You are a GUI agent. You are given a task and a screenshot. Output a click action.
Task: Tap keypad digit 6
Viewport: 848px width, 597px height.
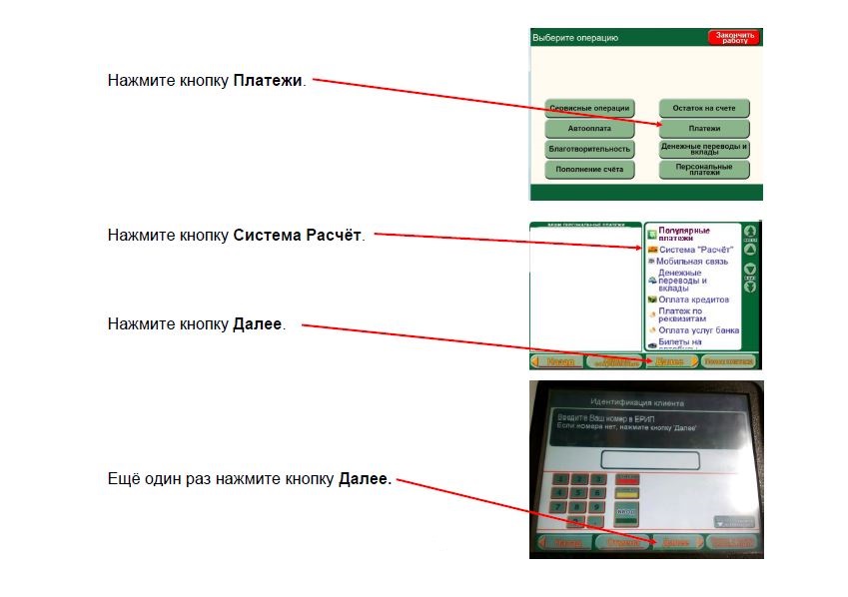point(597,493)
